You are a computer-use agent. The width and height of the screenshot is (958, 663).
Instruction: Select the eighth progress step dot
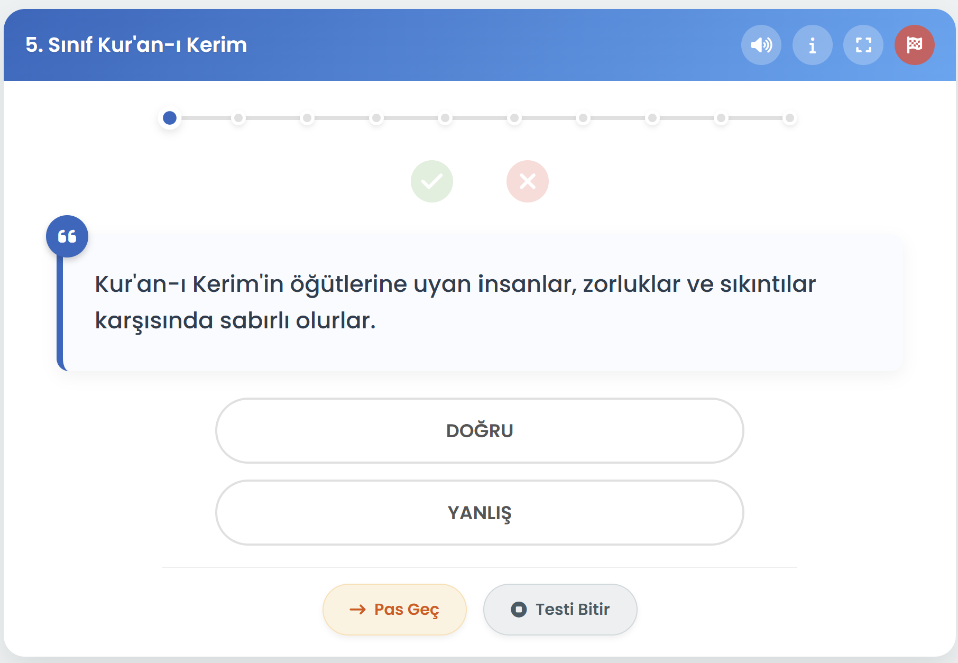(x=652, y=118)
